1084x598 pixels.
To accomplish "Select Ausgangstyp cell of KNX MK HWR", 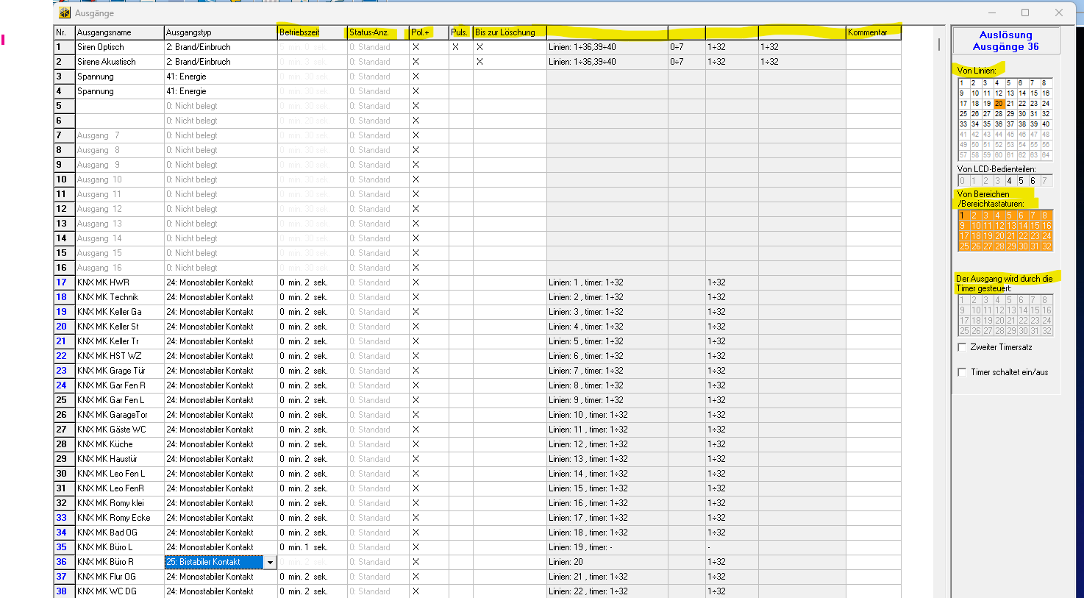I will coord(220,282).
